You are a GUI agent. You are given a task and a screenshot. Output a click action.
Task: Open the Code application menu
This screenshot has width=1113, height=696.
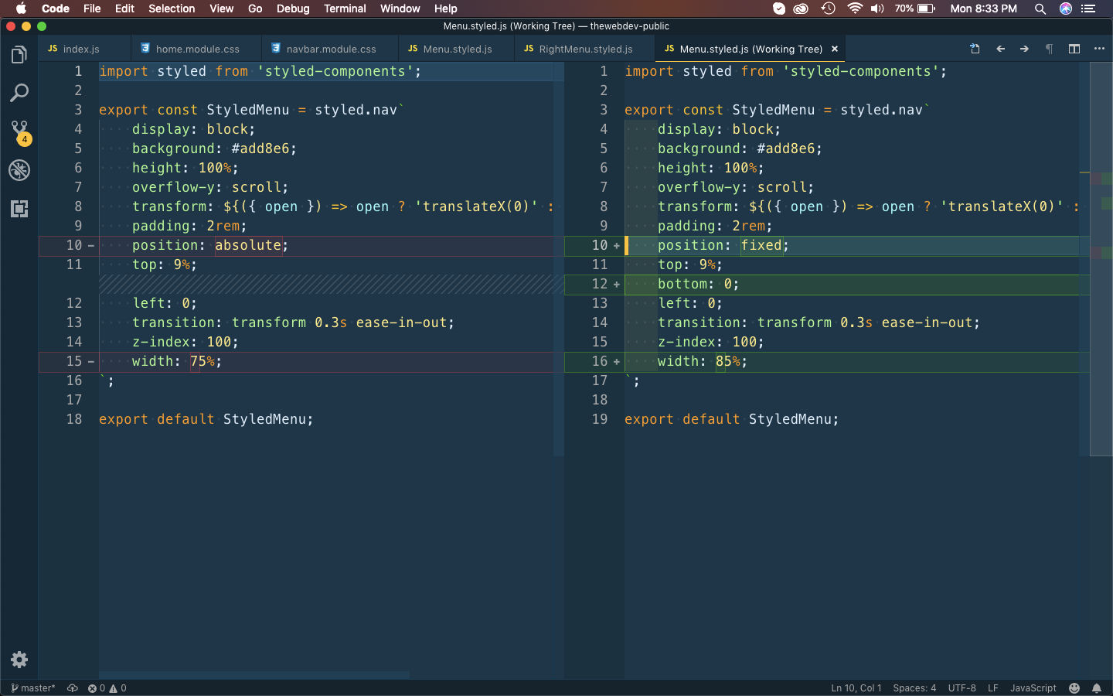pyautogui.click(x=56, y=9)
